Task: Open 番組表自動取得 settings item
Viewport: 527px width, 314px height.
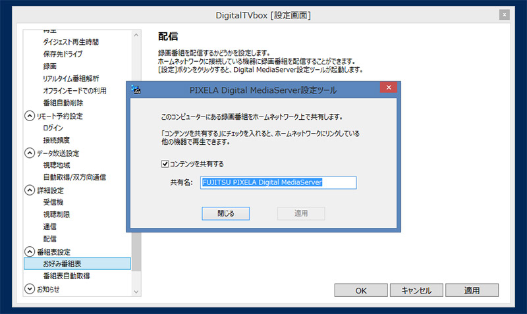Action: [66, 276]
